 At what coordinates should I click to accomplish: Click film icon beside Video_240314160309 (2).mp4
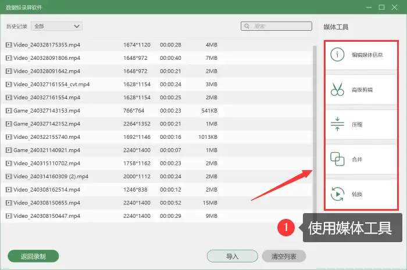9,177
